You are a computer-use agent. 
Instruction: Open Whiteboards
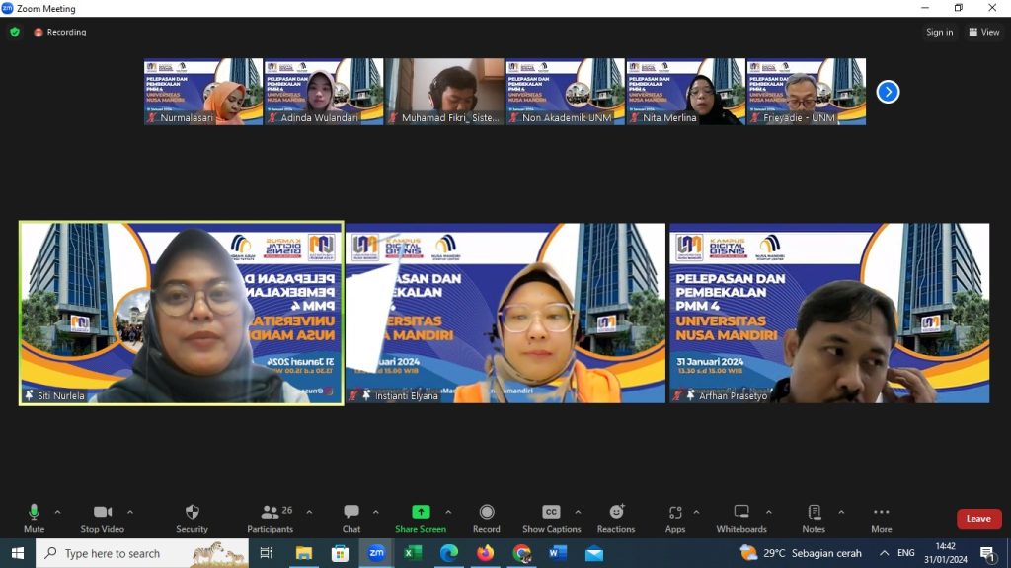(741, 519)
